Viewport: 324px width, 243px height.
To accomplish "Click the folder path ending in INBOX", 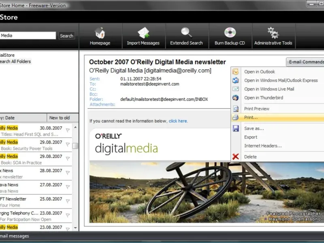I will pyautogui.click(x=164, y=99).
